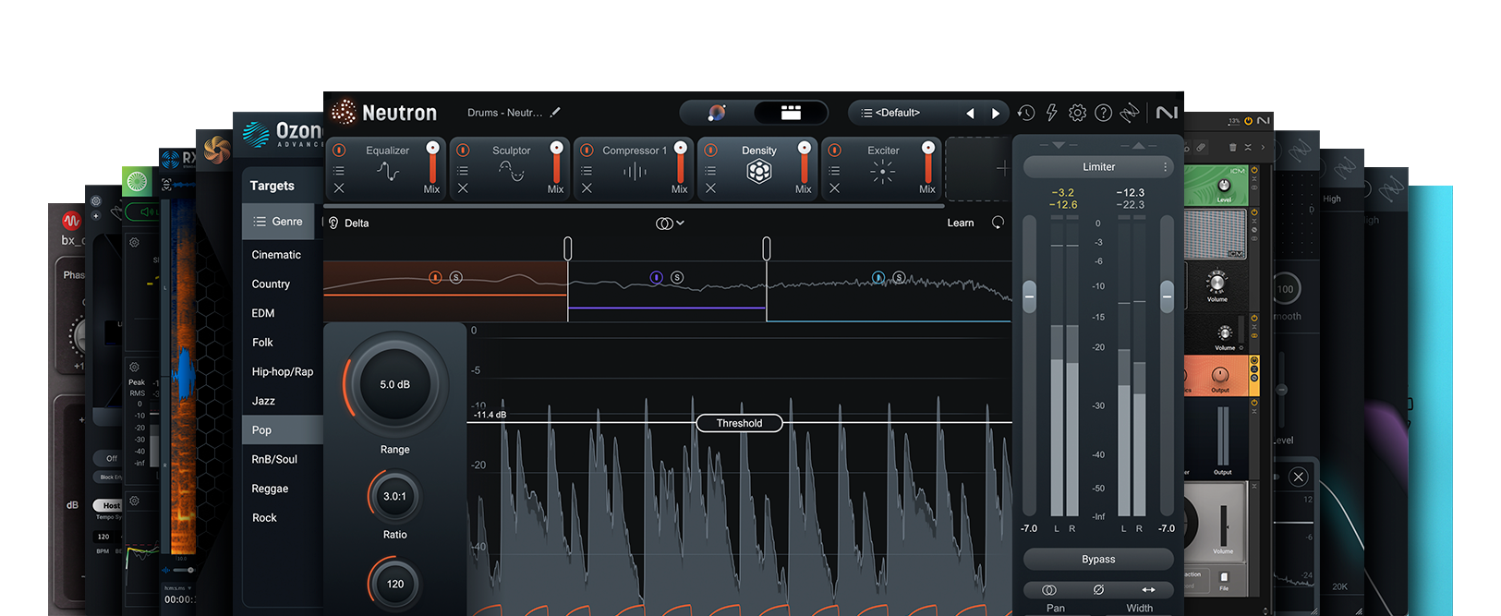Image resolution: width=1501 pixels, height=616 pixels.
Task: Click the lightning bolt icon in Neutron
Action: (x=1051, y=113)
